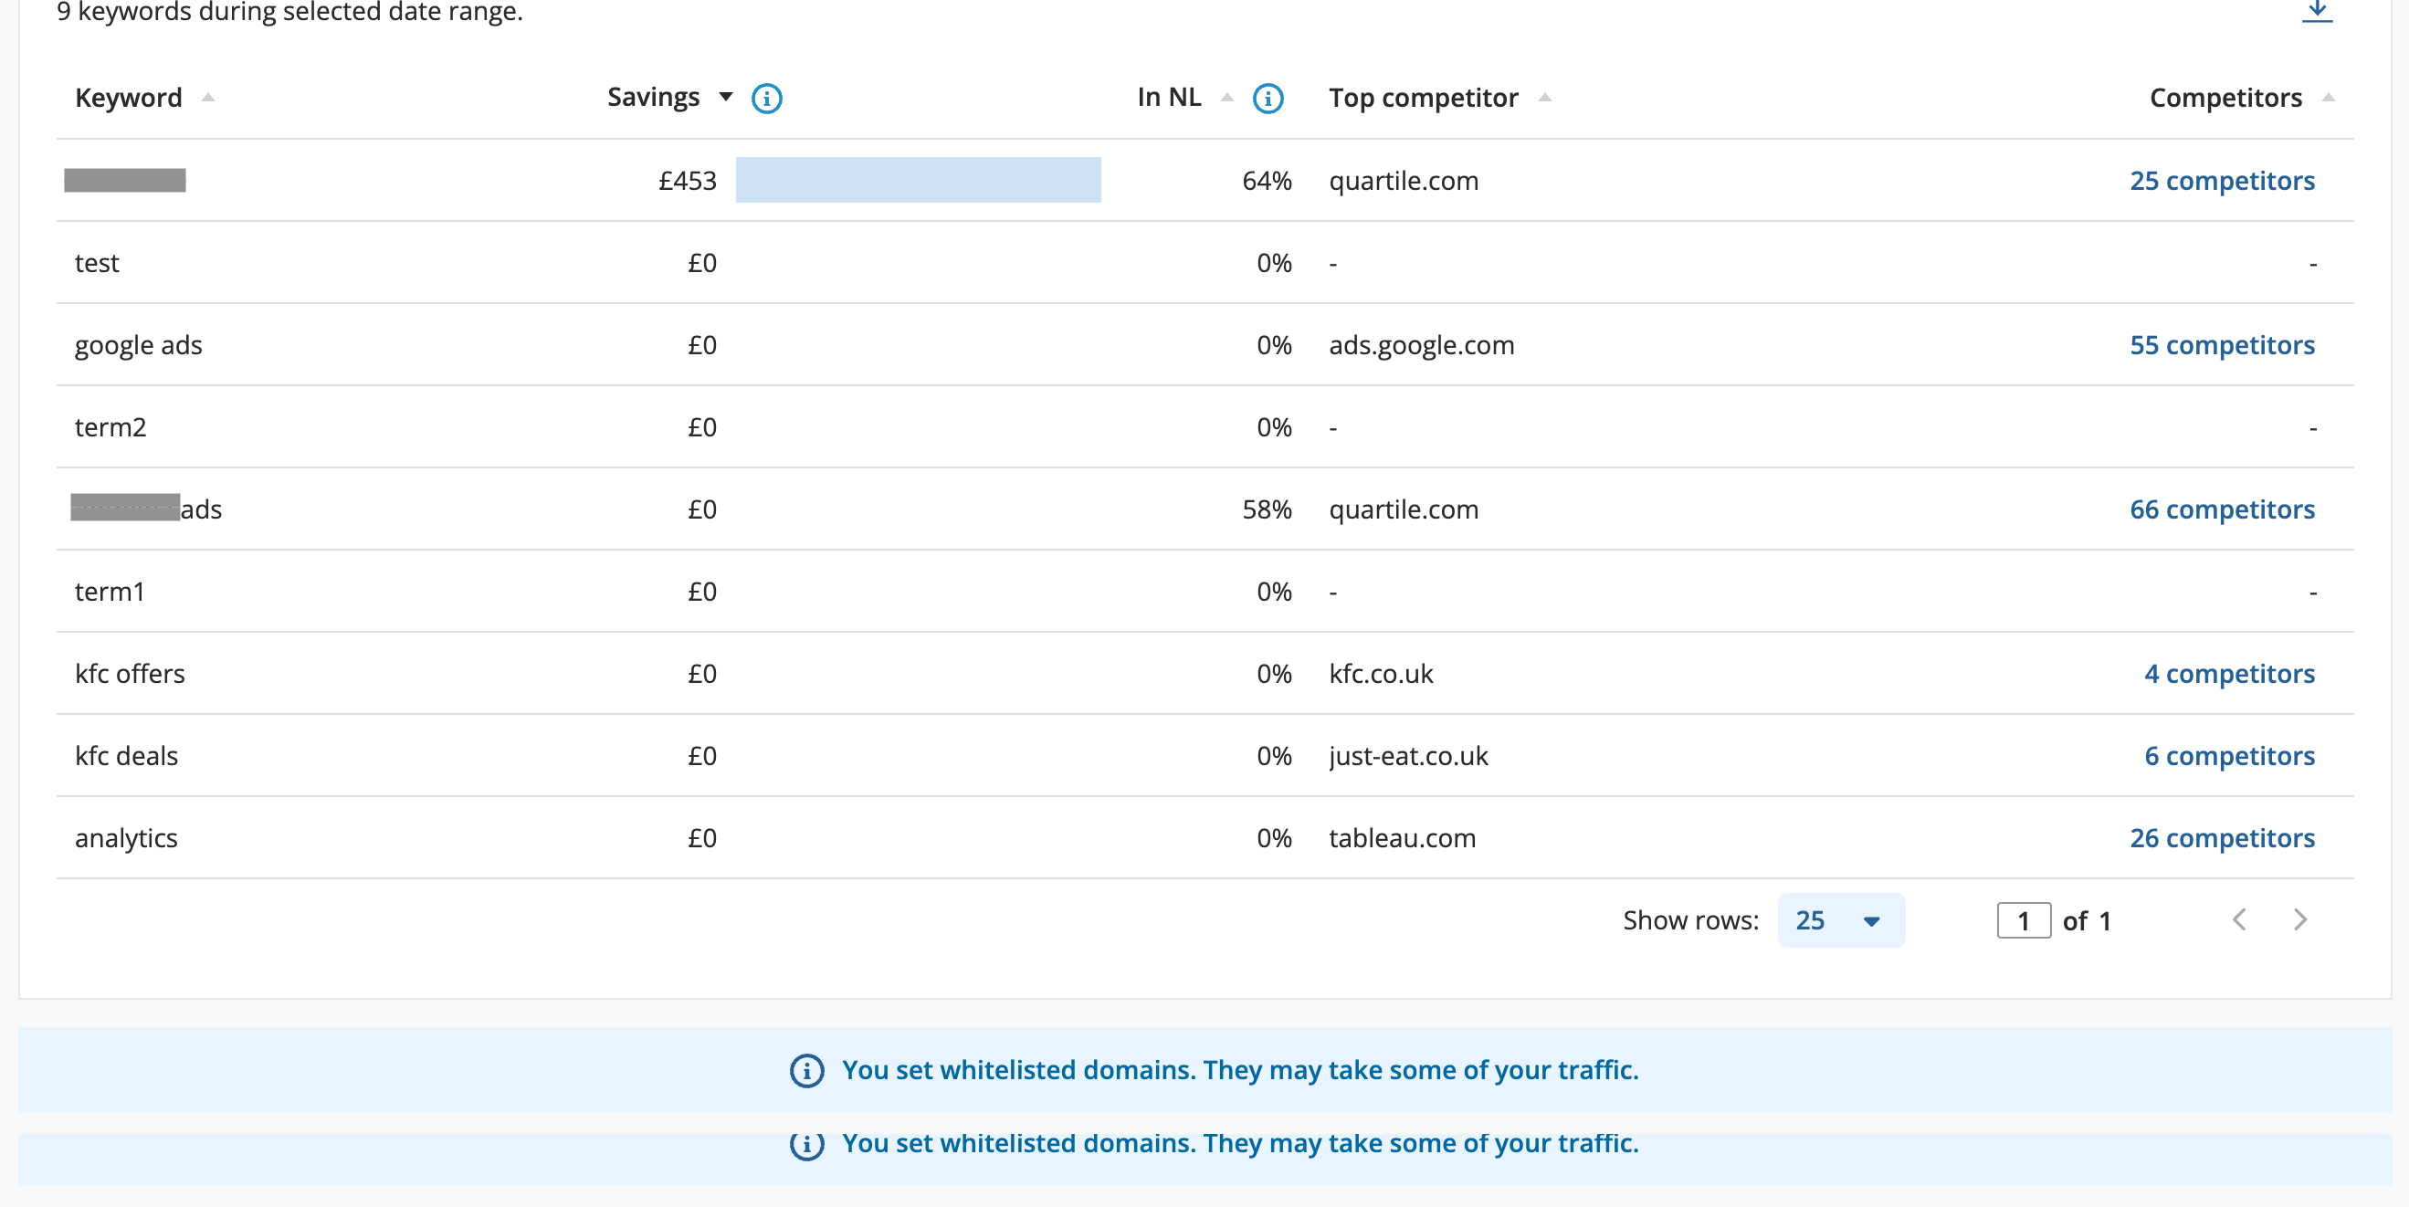Screen dimensions: 2409x1207
Task: Click quartile.com in the 58% row
Action: click(x=1404, y=509)
